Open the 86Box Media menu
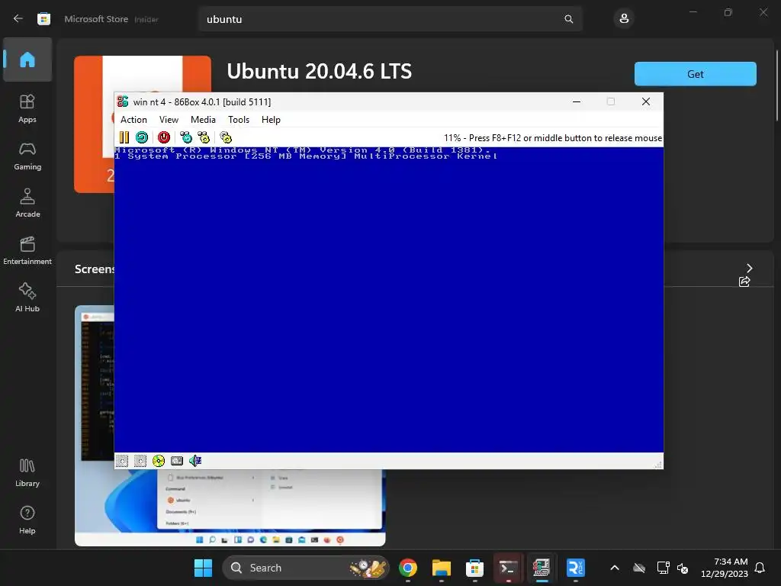 click(203, 120)
